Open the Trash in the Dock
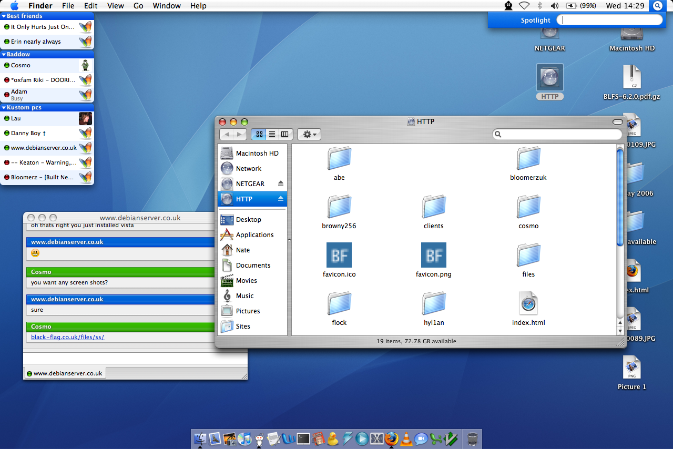This screenshot has width=673, height=449. pos(472,438)
